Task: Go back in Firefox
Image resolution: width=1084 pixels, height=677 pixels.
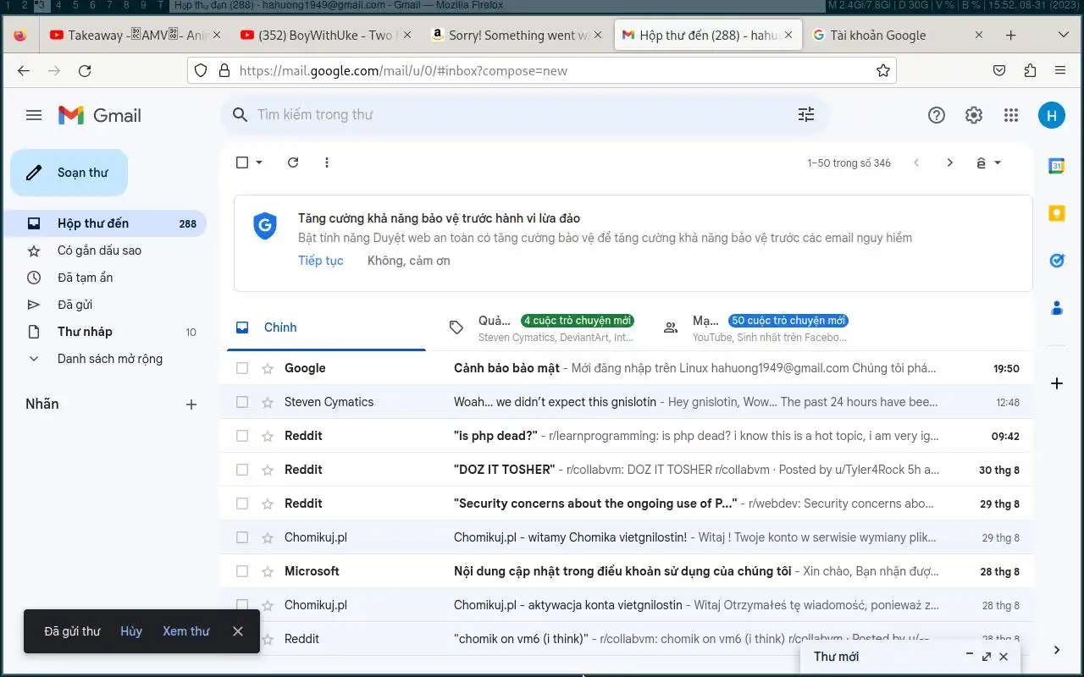Action: (x=24, y=70)
